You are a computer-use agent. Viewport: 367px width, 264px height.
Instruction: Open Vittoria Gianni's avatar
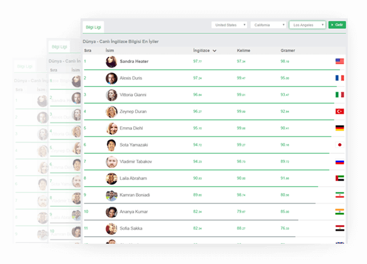(111, 95)
